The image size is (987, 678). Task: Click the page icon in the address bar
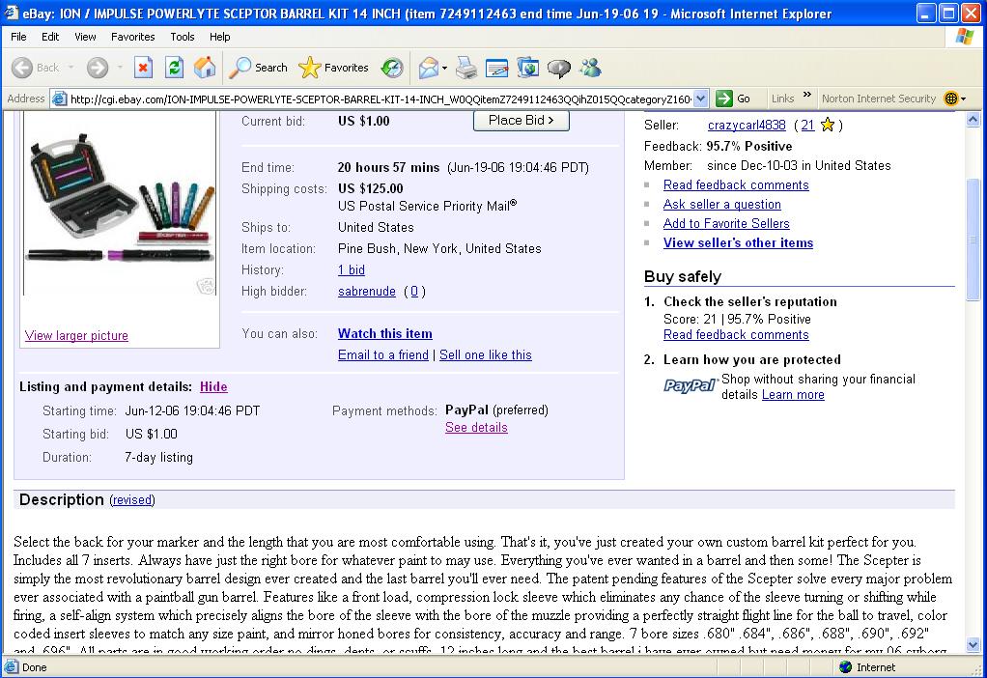(x=59, y=99)
